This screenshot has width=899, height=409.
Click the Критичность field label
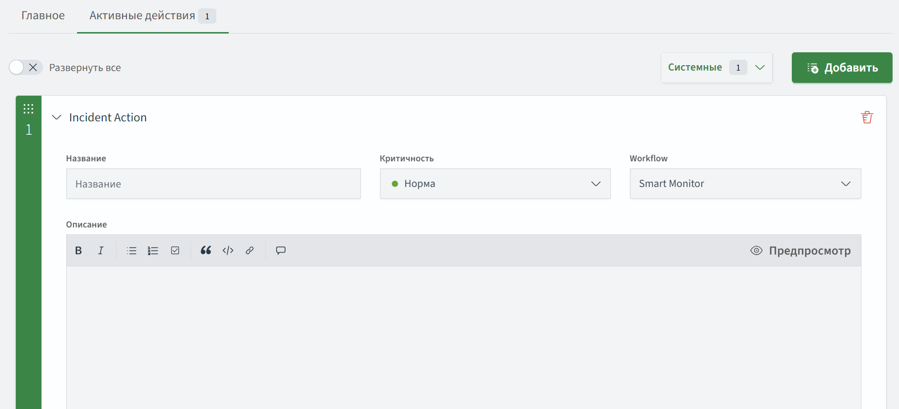point(407,158)
